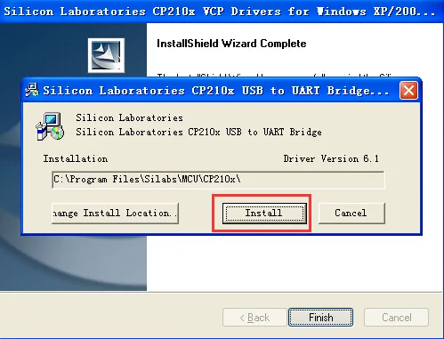This screenshot has height=339, width=444.
Task: Click the USB to UART Bridge dialog title text
Action: 216,91
